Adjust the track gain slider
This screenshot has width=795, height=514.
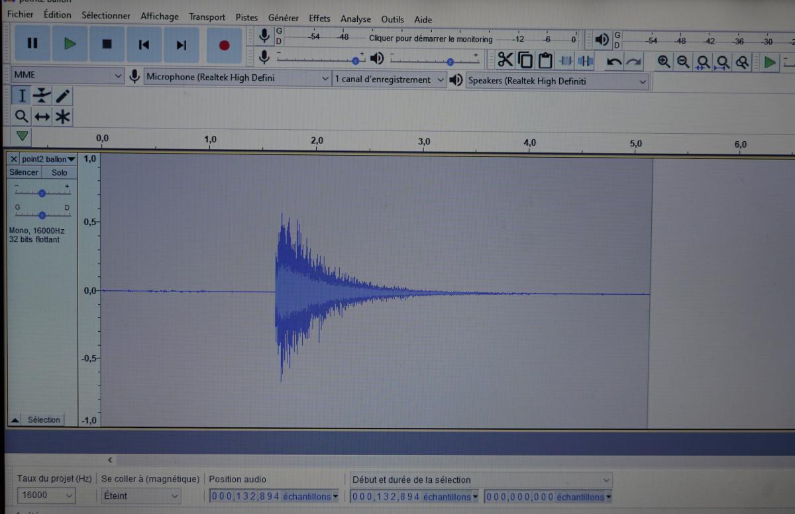[42, 193]
